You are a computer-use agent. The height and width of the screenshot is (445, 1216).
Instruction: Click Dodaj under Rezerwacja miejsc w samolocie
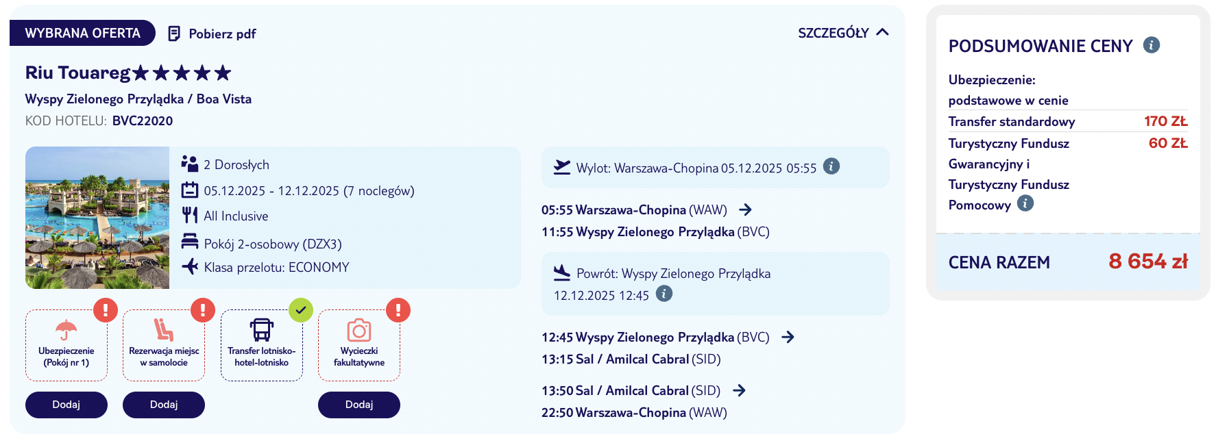[163, 405]
